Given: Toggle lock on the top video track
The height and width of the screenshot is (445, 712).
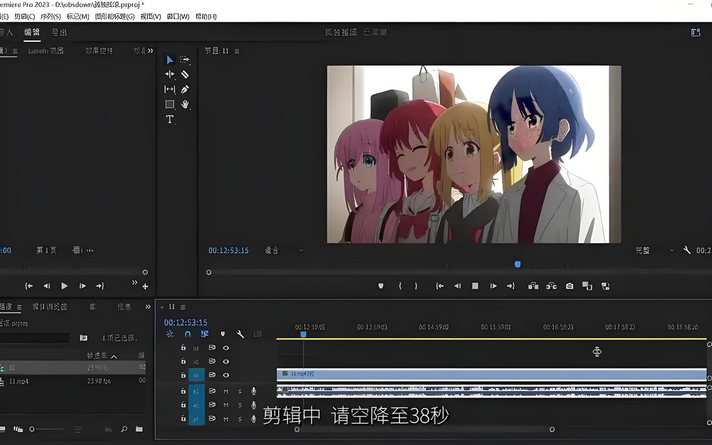Looking at the screenshot, I should (183, 348).
